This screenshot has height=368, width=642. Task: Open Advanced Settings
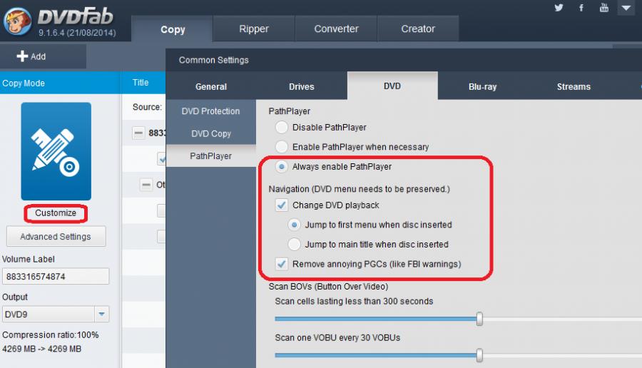56,236
